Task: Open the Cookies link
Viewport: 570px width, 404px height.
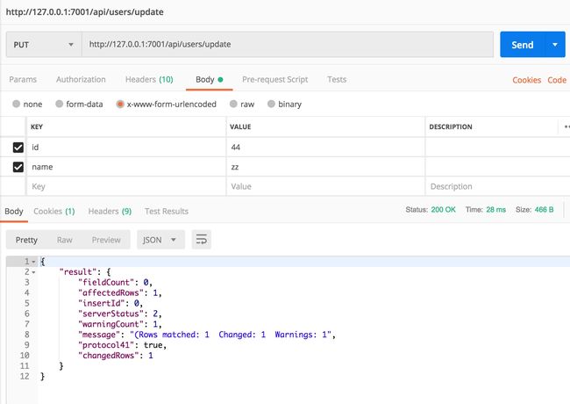Action: tap(526, 80)
